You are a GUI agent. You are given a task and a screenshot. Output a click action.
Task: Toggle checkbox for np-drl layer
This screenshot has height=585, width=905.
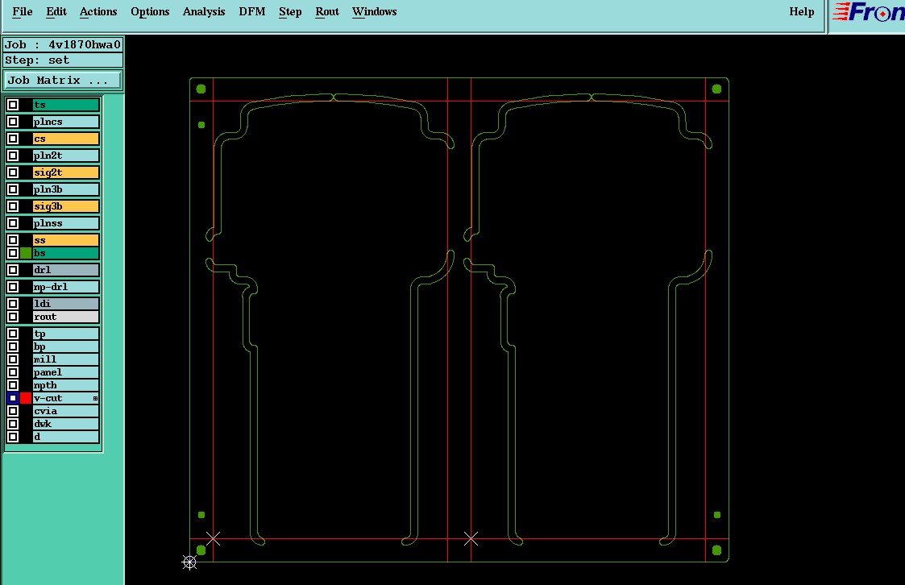[x=13, y=287]
